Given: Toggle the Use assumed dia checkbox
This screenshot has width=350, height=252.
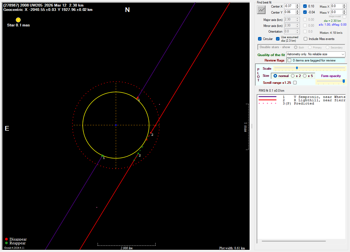Looking at the screenshot, I should pyautogui.click(x=278, y=39).
